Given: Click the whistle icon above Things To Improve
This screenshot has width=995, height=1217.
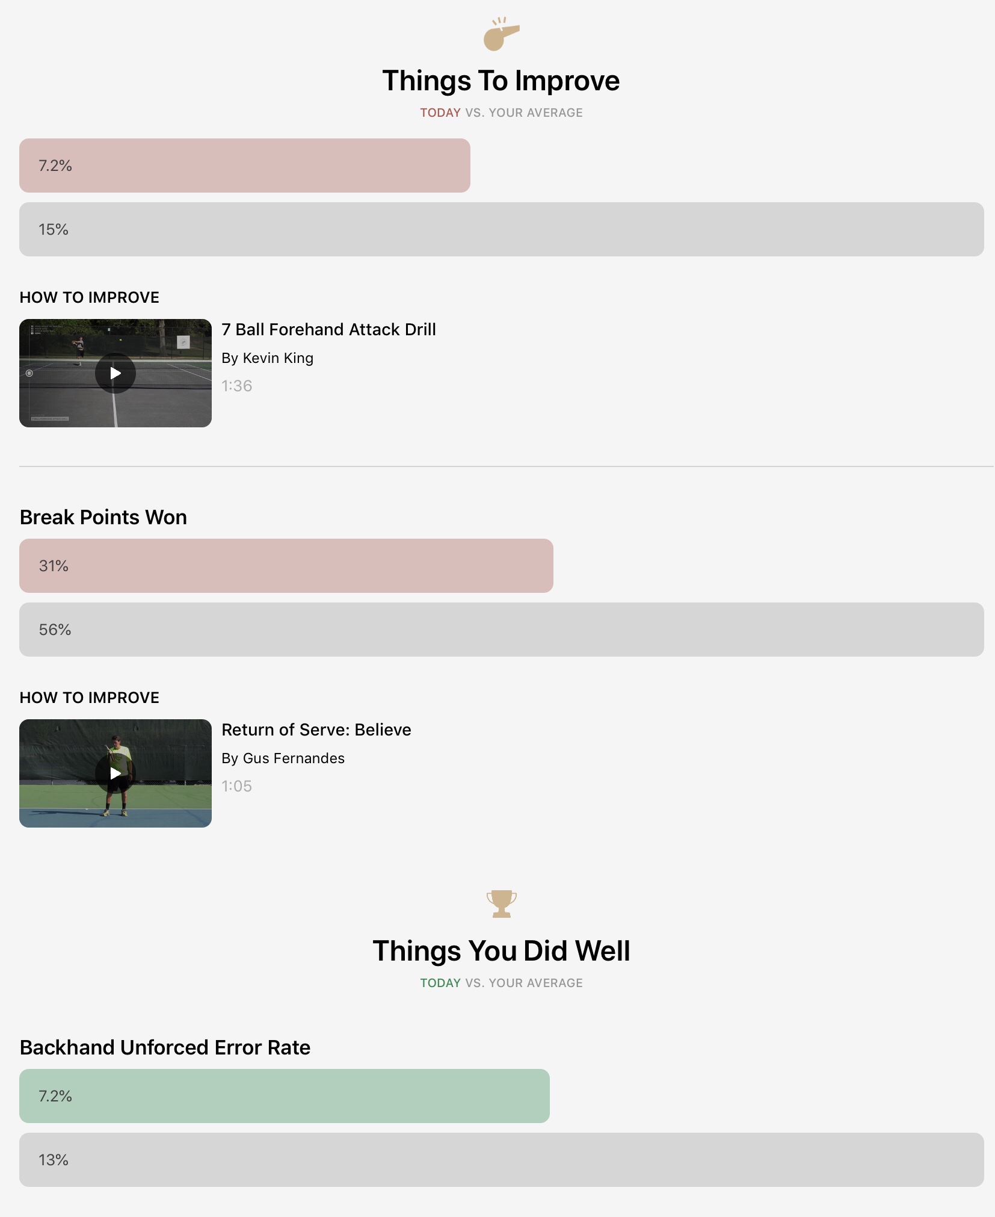Looking at the screenshot, I should pyautogui.click(x=501, y=34).
